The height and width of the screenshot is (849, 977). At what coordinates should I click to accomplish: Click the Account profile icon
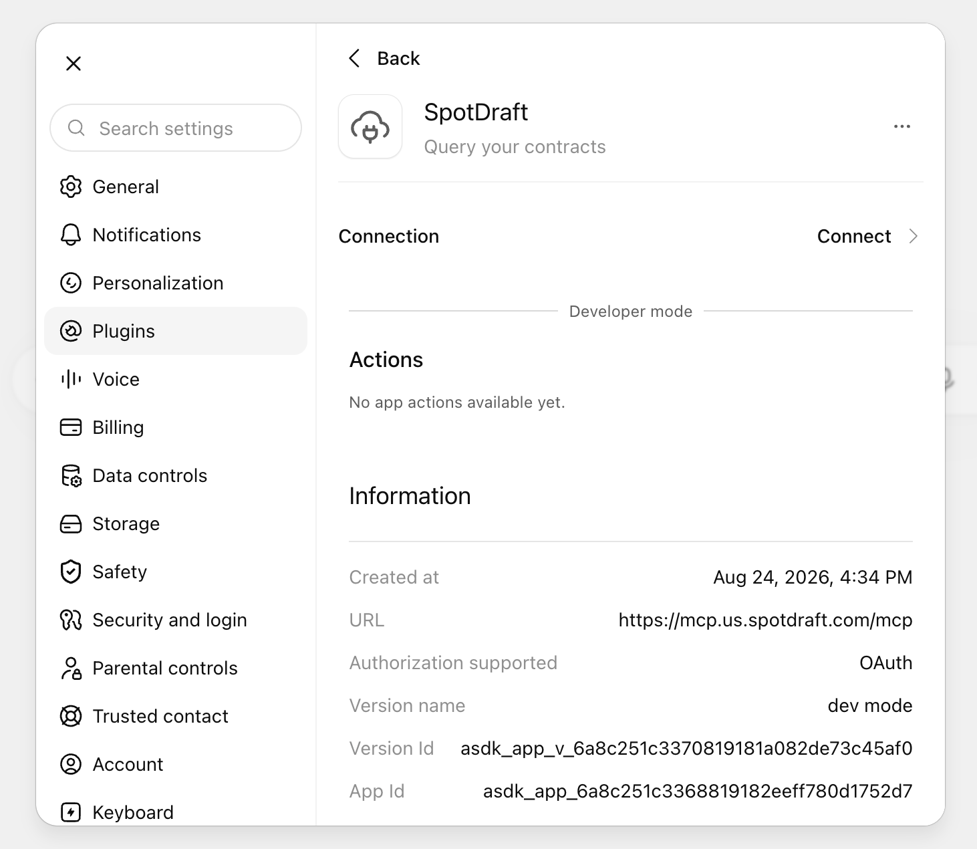[71, 764]
